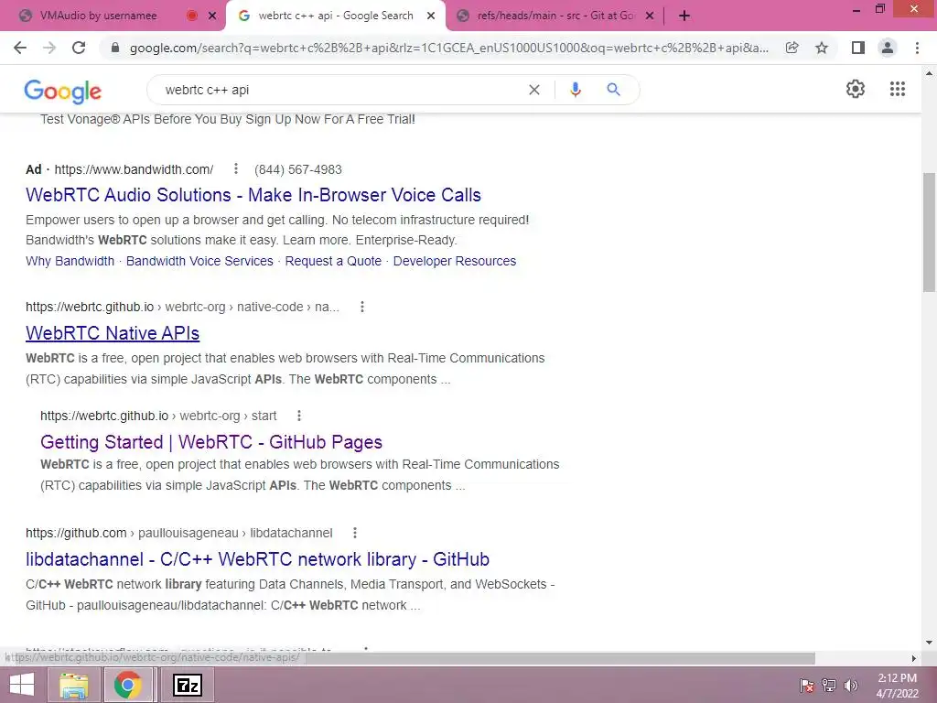Open libdatachannel GitHub result link
Viewport: 937px width, 703px height.
[257, 559]
